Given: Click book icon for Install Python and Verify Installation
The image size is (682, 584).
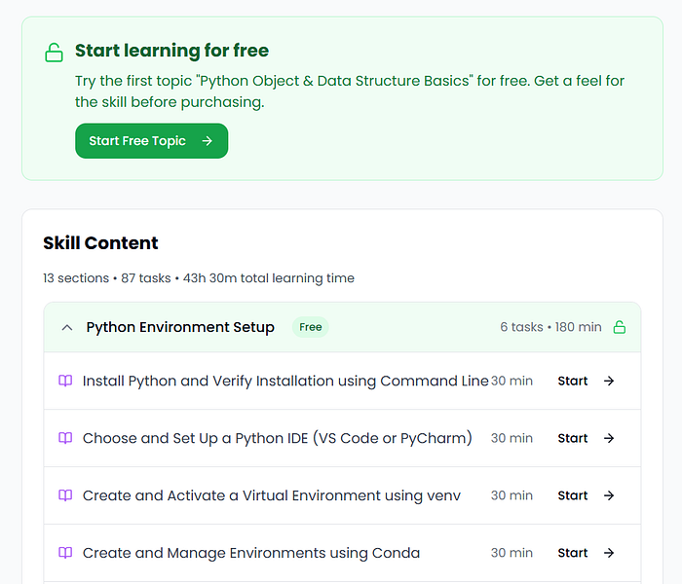Looking at the screenshot, I should (x=65, y=381).
